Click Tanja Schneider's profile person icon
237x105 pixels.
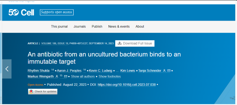[x=164, y=71]
